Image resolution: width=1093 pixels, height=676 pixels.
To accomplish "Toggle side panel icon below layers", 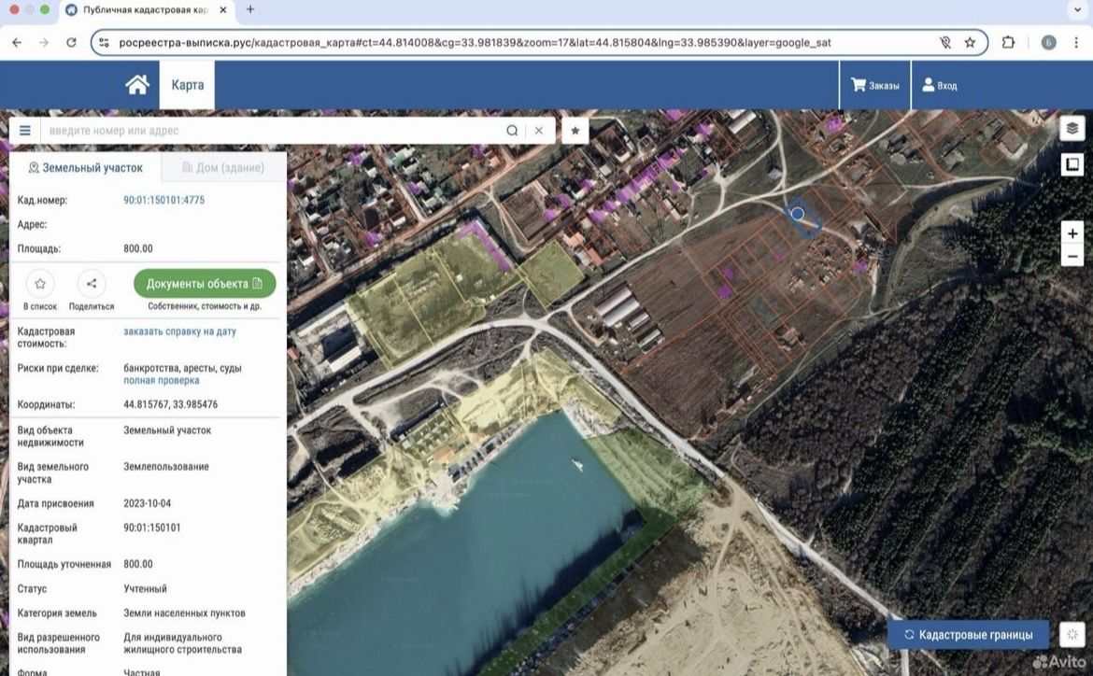I will click(1072, 164).
